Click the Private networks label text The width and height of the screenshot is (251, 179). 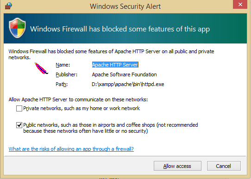click(82, 108)
